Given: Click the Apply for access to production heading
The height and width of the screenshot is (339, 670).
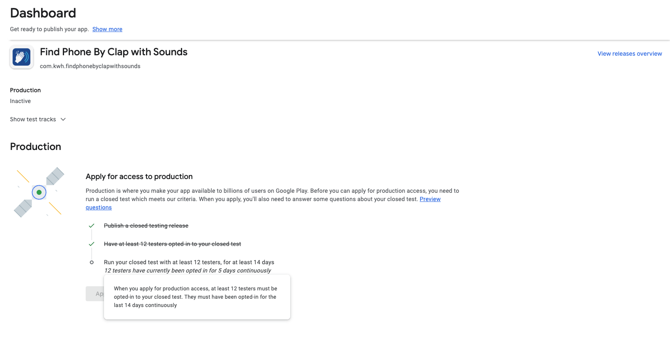Looking at the screenshot, I should (x=139, y=177).
